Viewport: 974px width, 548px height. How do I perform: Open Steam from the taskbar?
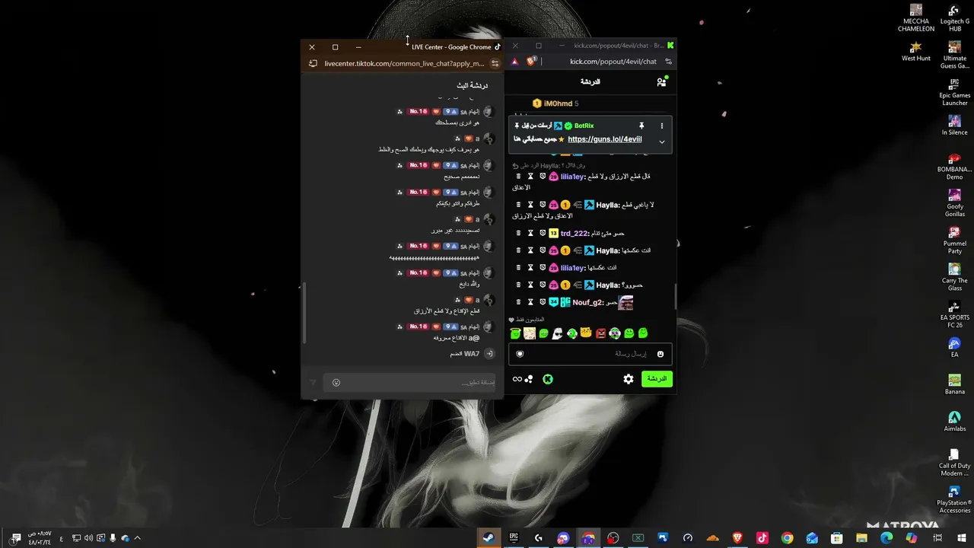point(489,538)
